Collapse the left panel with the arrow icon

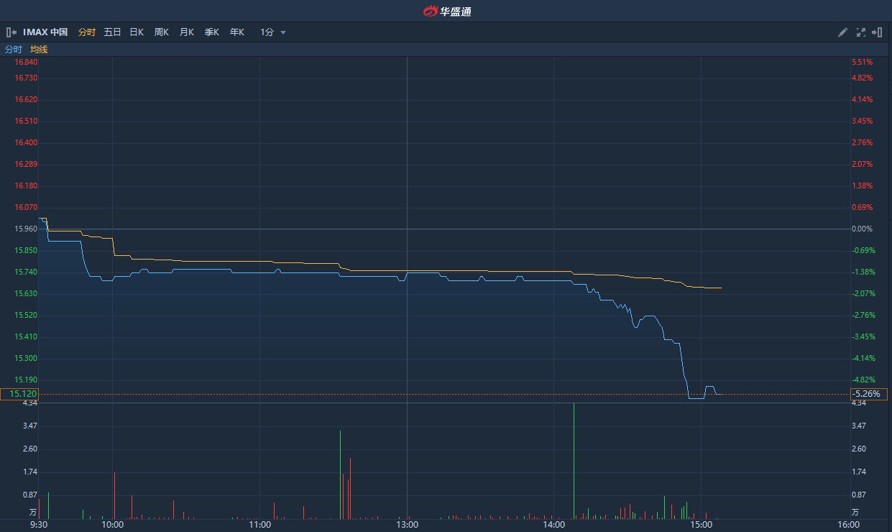(12, 32)
